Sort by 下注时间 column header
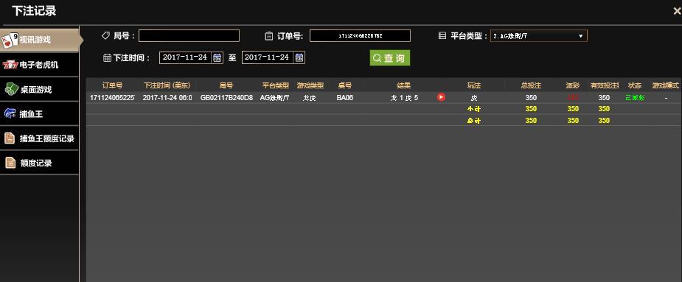Viewport: 682px width, 282px height. coord(168,85)
